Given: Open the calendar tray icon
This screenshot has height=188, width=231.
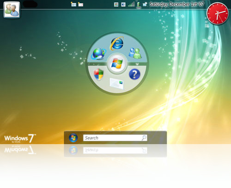Looking at the screenshot, I should 116,5.
